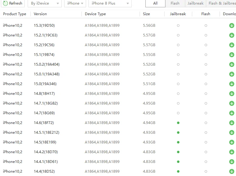Screen dimensions: 236x176
Task: Select jailbreak radio for version 14.6(18F72)
Action: [x=178, y=123]
